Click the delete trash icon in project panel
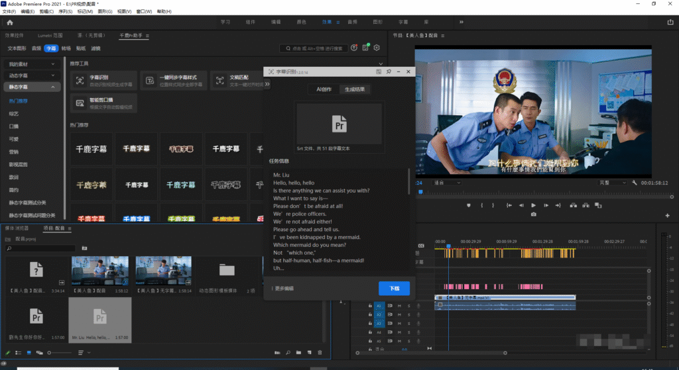 click(320, 353)
